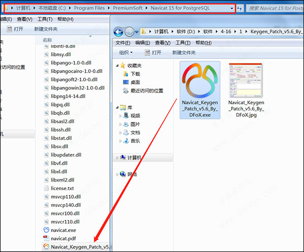Viewport: 304px width, 252px height.
Task: Collapse the 库 libraries group
Action: 118,107
